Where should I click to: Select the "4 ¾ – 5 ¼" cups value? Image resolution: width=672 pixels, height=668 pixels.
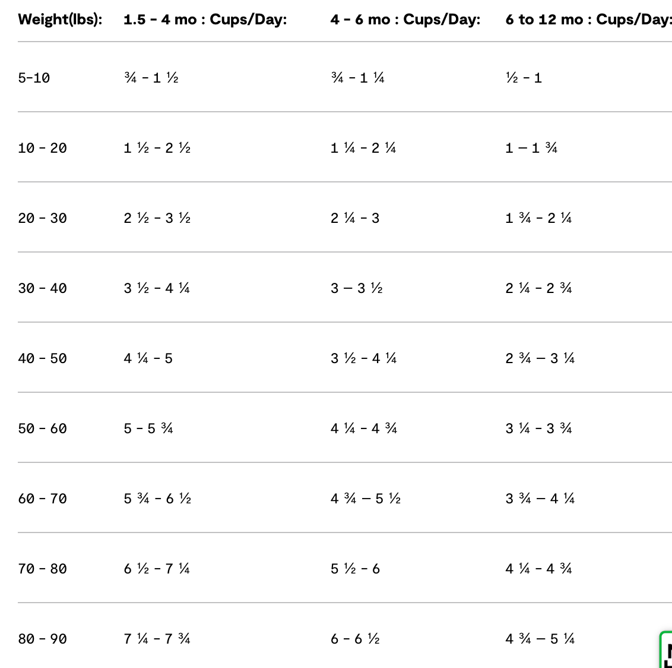540,639
